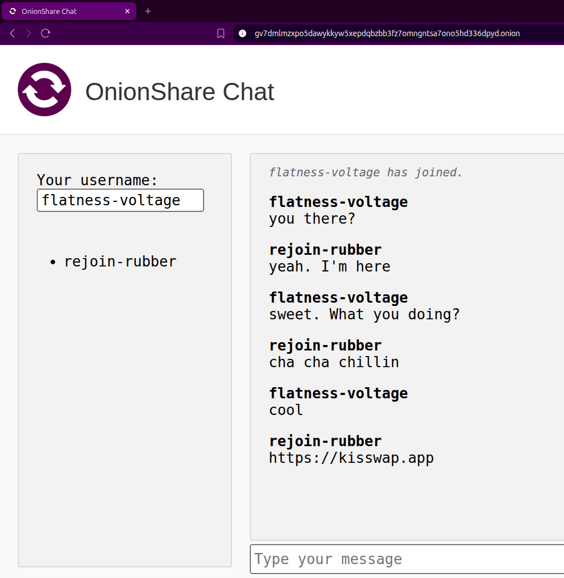
Task: Click the 'Your username:' label
Action: pyautogui.click(x=97, y=180)
